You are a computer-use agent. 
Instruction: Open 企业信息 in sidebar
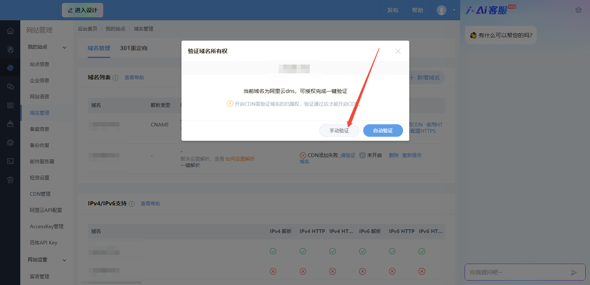39,80
